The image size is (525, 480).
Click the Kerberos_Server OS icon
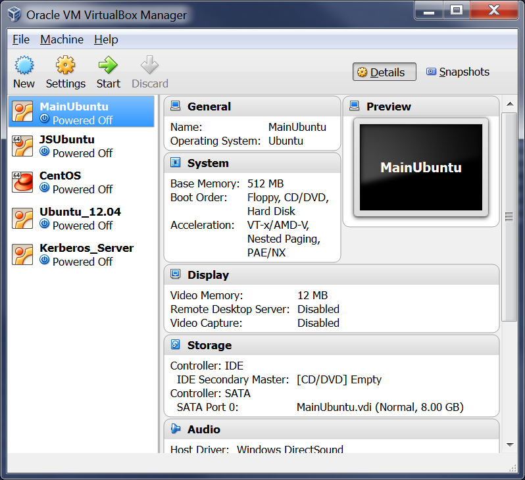pos(22,254)
